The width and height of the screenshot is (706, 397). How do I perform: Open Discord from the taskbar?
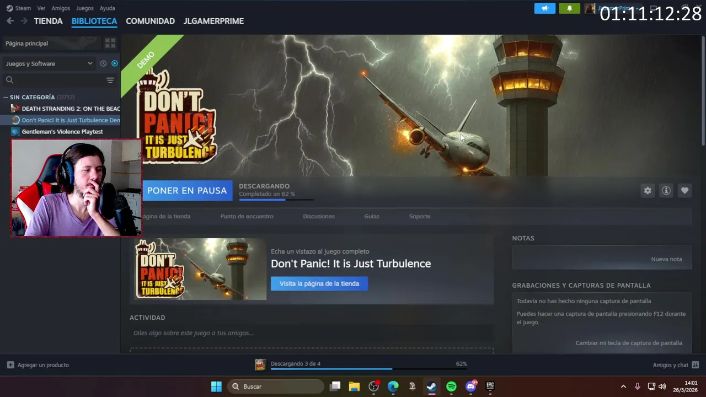point(470,387)
